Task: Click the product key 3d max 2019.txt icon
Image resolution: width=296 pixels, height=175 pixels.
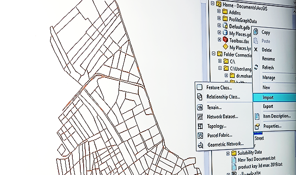Action: tap(234, 167)
